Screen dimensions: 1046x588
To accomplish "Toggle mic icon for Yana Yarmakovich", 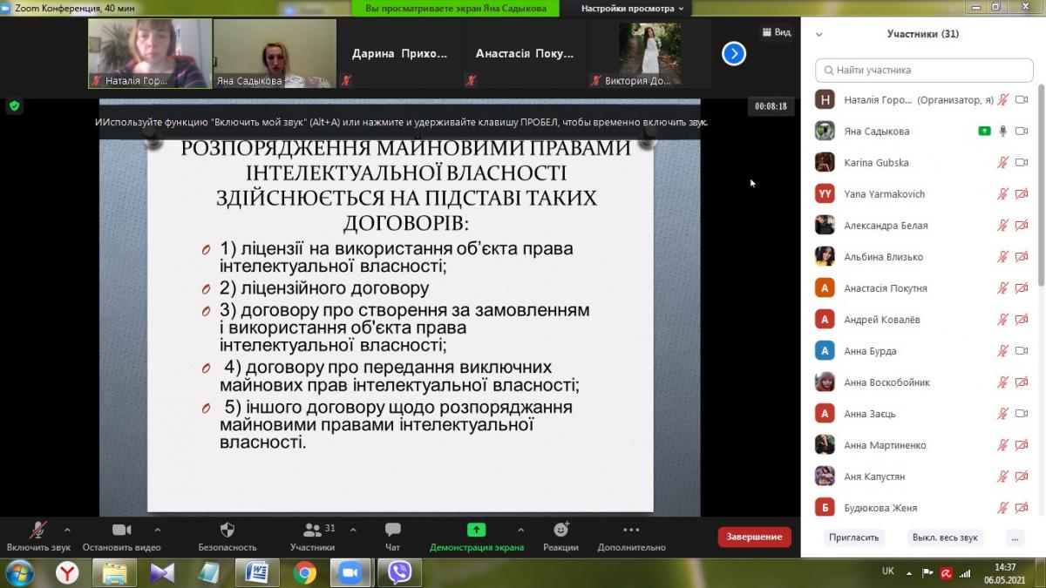I will point(1003,194).
